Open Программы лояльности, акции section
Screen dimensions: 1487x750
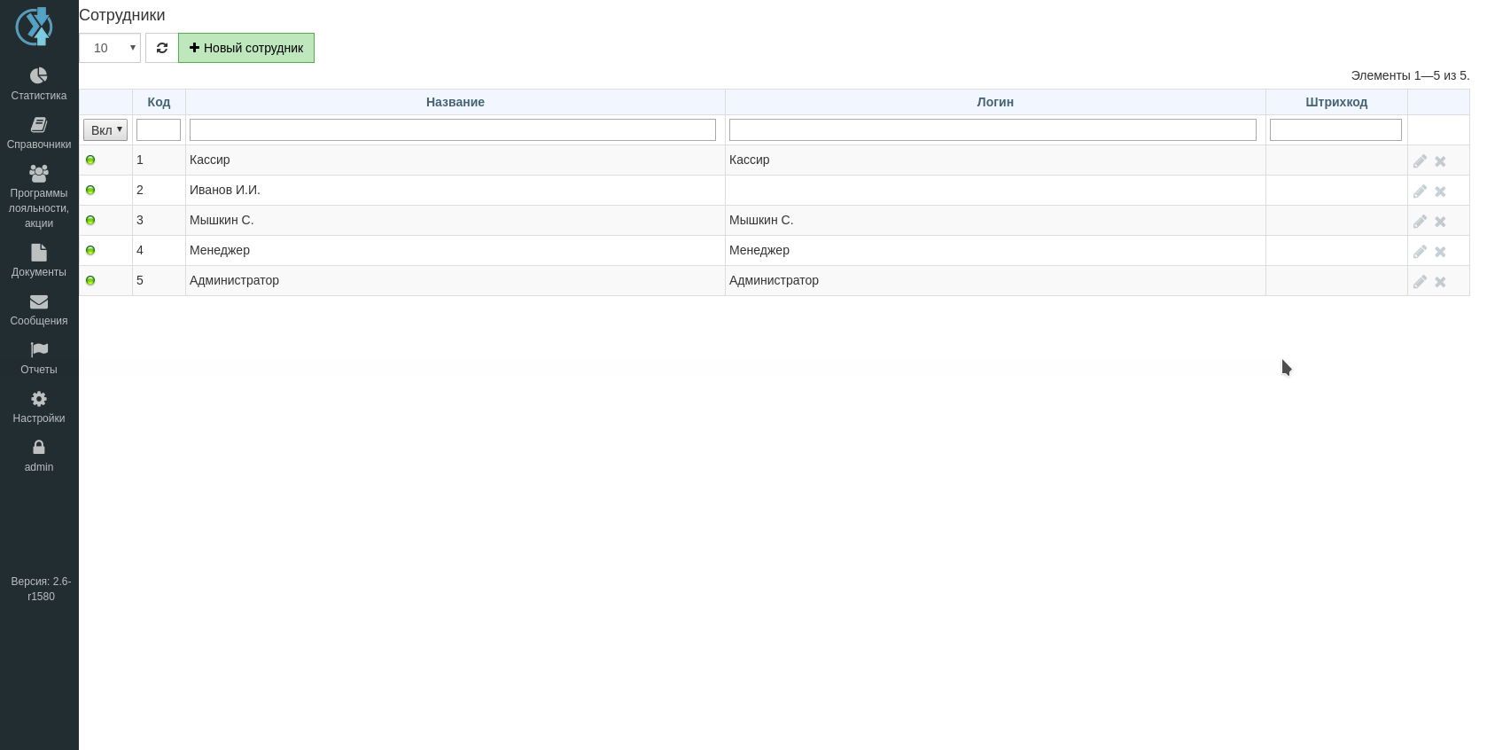click(39, 196)
